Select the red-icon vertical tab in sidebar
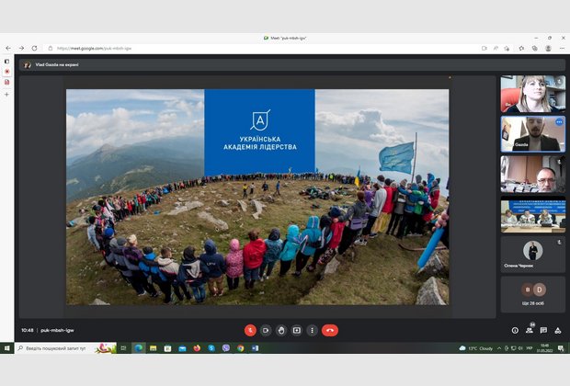Image resolution: width=570 pixels, height=386 pixels. (6, 72)
